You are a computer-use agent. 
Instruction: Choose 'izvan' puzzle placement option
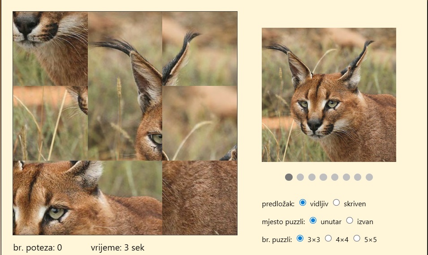pyautogui.click(x=350, y=220)
